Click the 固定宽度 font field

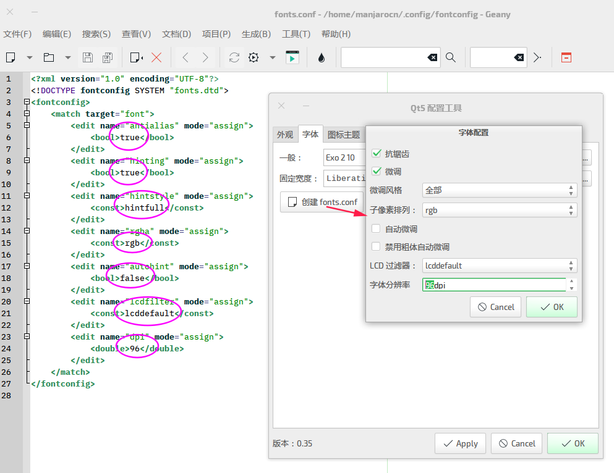(x=344, y=178)
